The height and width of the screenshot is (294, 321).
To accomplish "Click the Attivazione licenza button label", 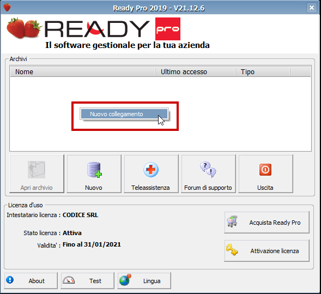I will 275,251.
